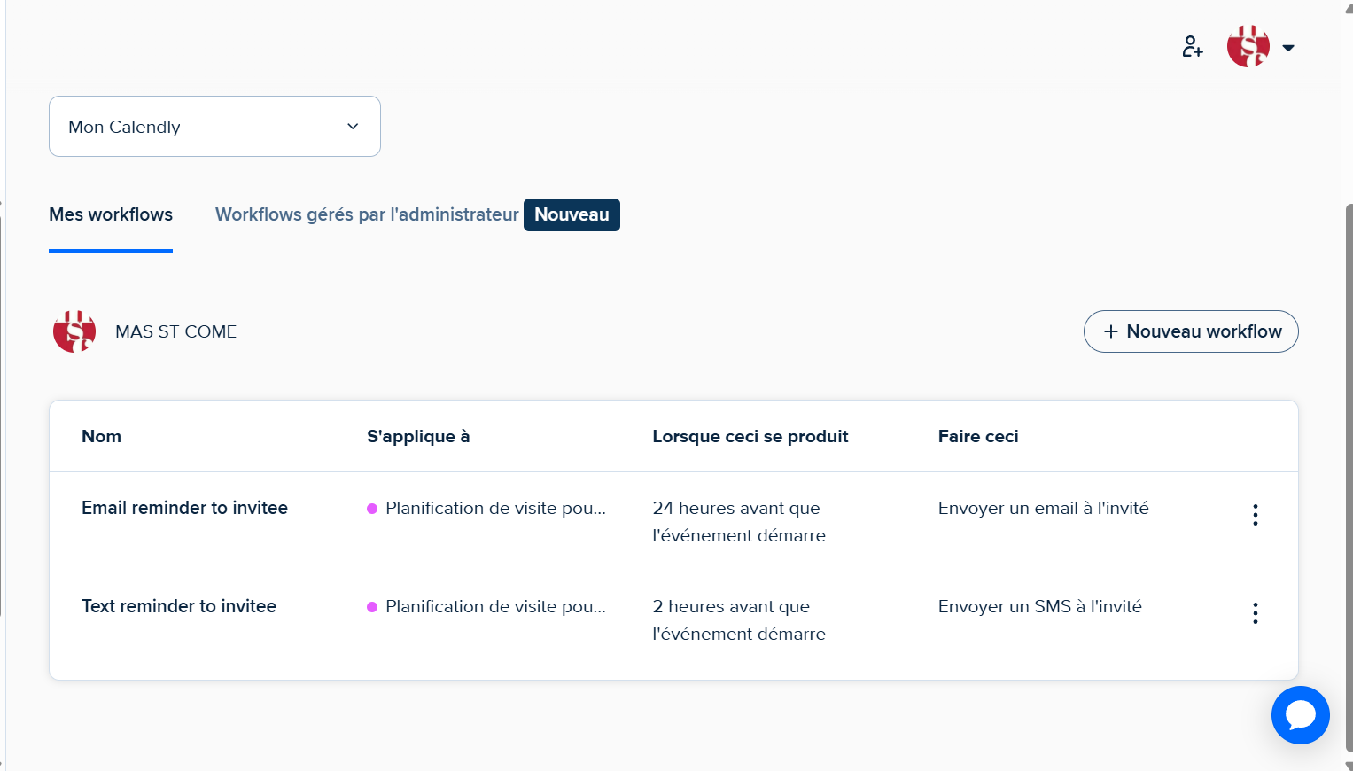This screenshot has height=771, width=1353.
Task: Click the invite user icon
Action: pyautogui.click(x=1193, y=47)
